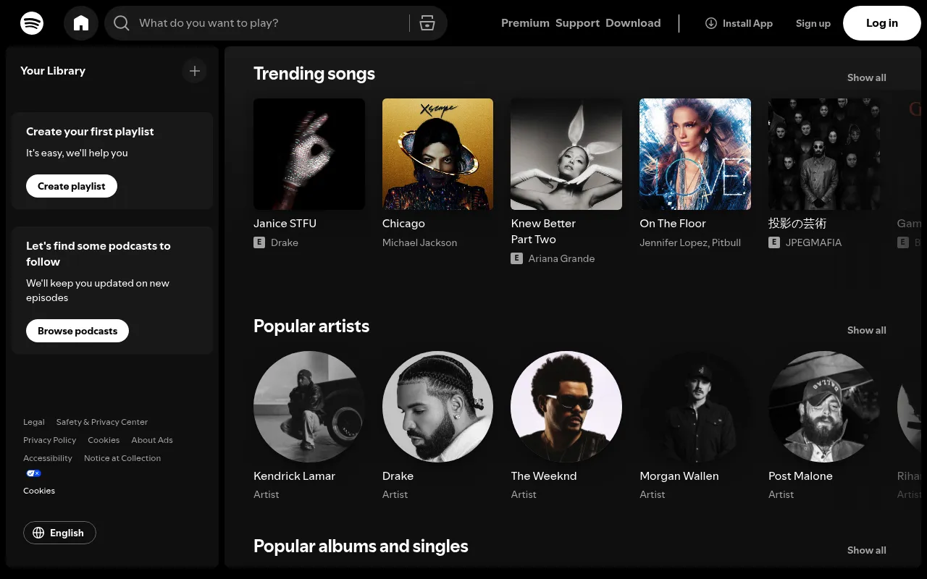The image size is (927, 579).
Task: Click Create playlist button
Action: [x=72, y=186]
